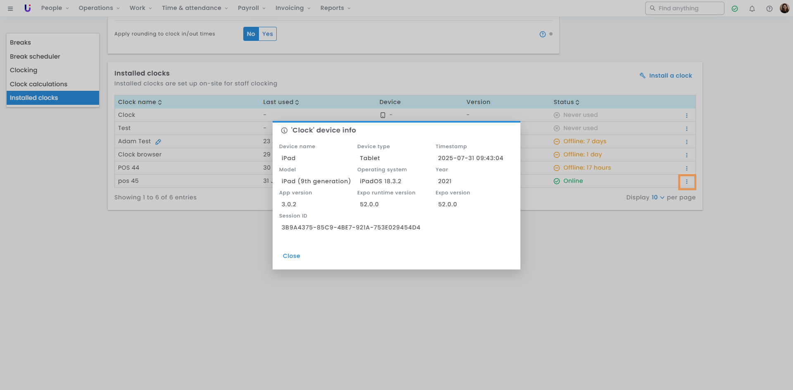Close the device info dialog
Viewport: 793px width, 390px height.
click(x=291, y=256)
